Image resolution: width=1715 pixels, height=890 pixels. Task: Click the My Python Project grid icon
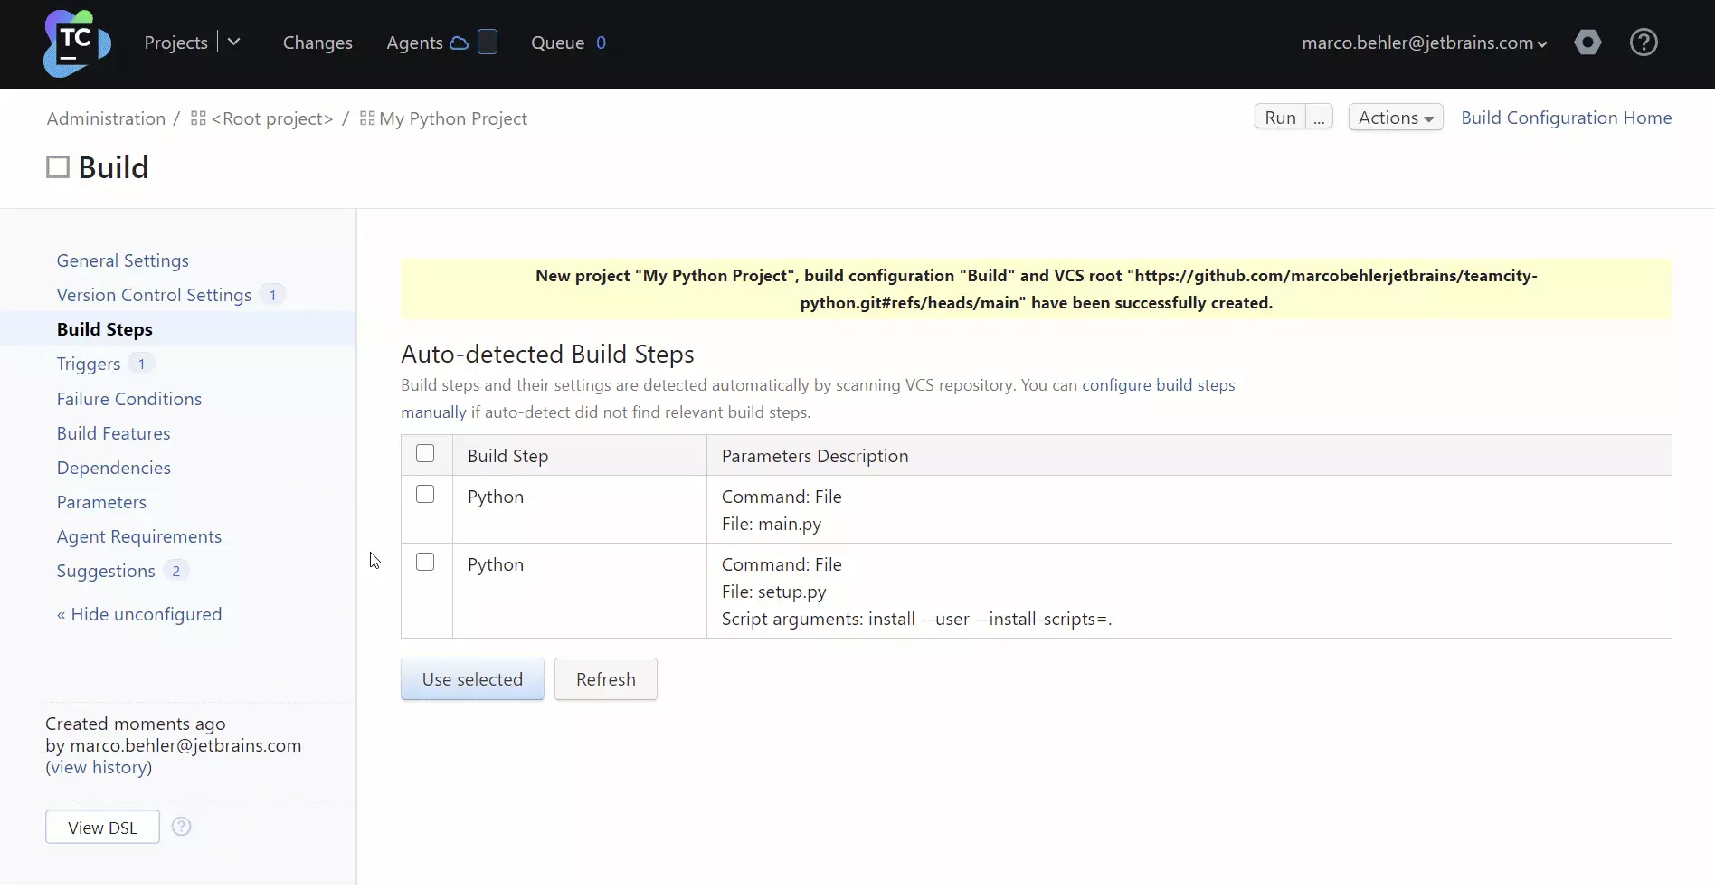click(366, 118)
